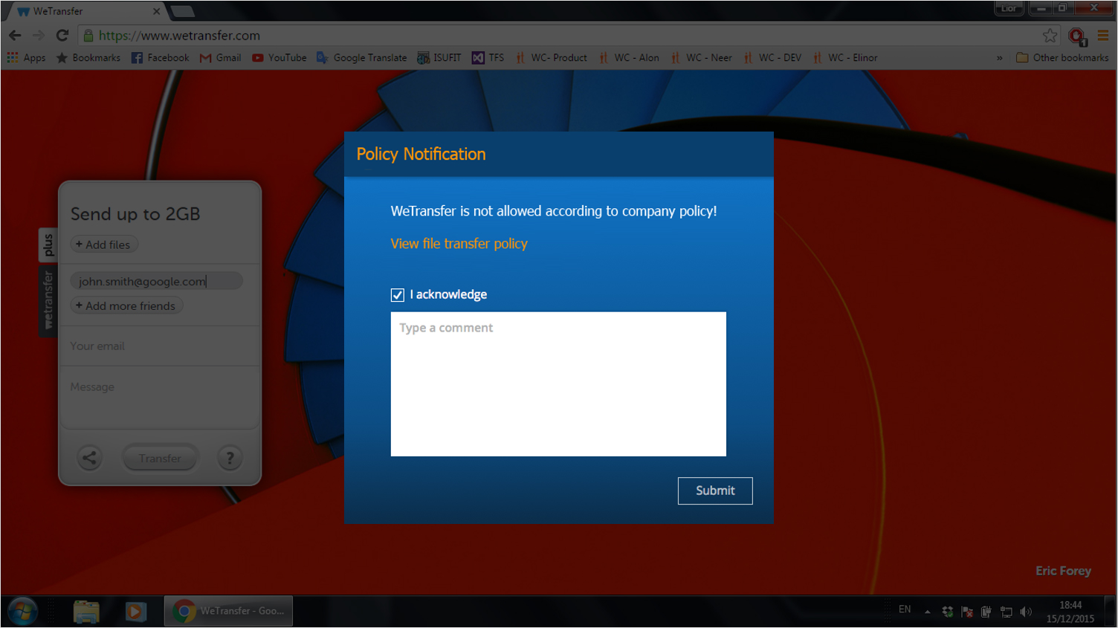Click + Add files in WeTransfer
Image resolution: width=1118 pixels, height=628 pixels.
(104, 245)
